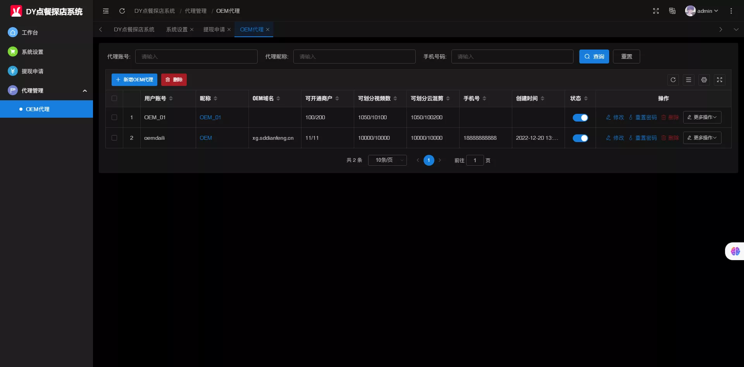
Task: Tick the select-all checkbox in table header
Action: click(x=114, y=98)
